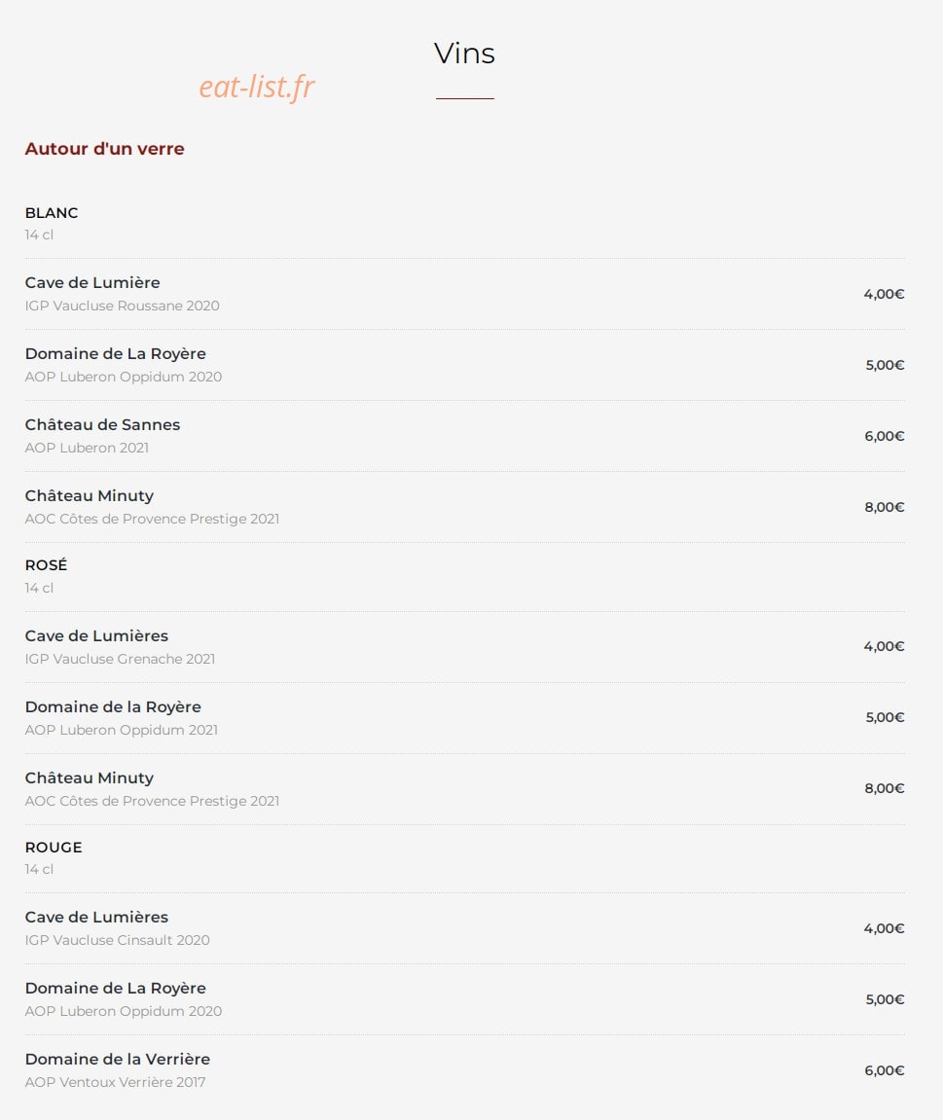Viewport: 943px width, 1120px height.
Task: Select Domaine de La Royère blanc entry
Action: pos(464,364)
